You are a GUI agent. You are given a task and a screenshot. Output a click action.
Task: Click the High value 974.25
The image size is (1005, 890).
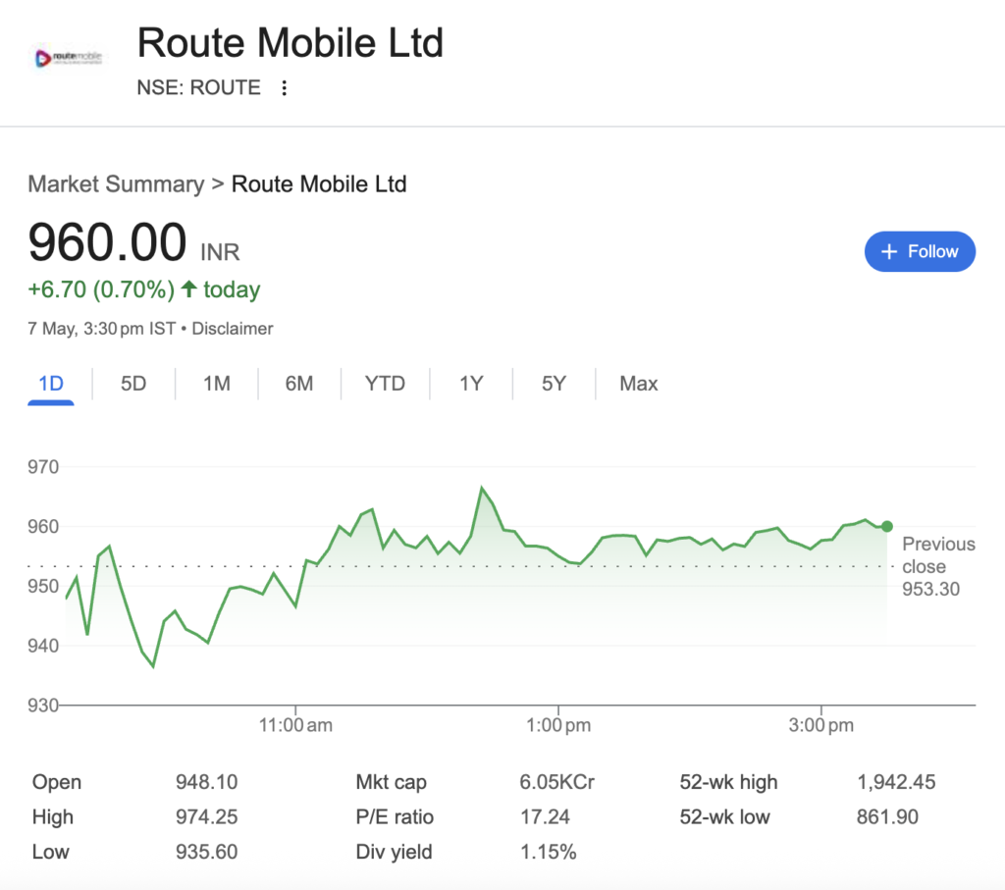(206, 817)
